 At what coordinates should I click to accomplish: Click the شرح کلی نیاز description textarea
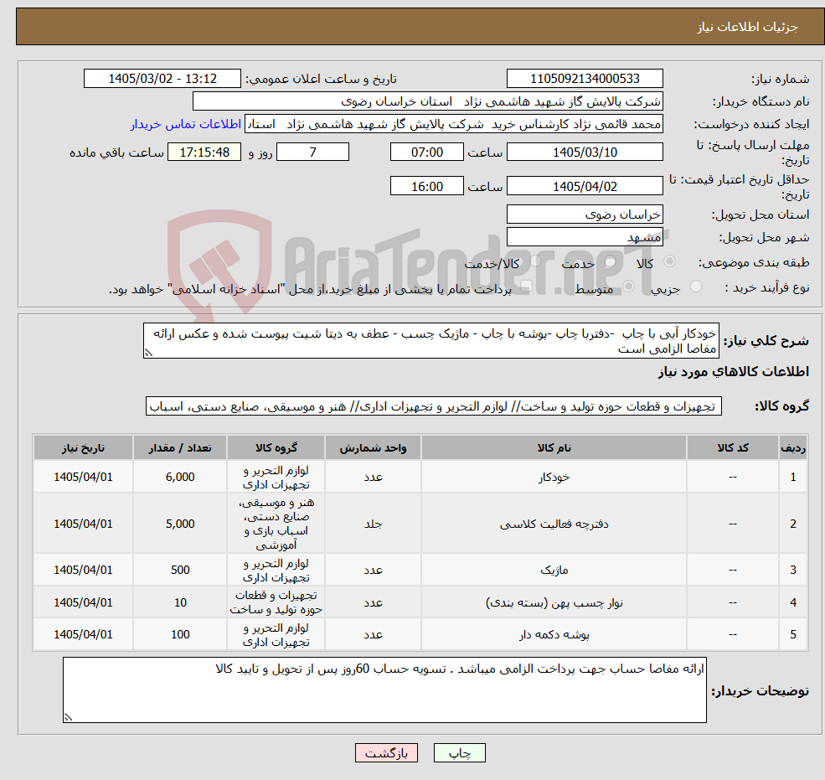[x=431, y=340]
